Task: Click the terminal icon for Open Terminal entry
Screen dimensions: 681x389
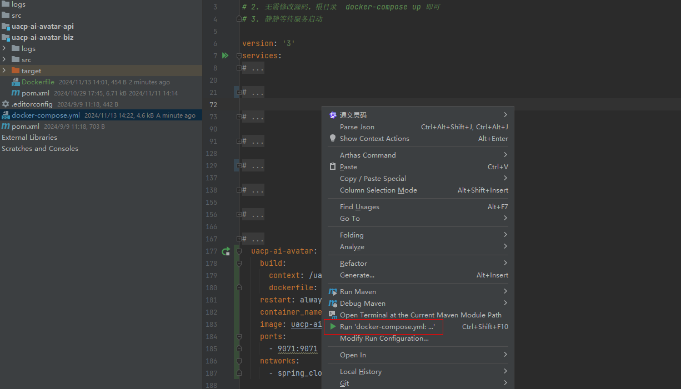Action: [x=333, y=315]
